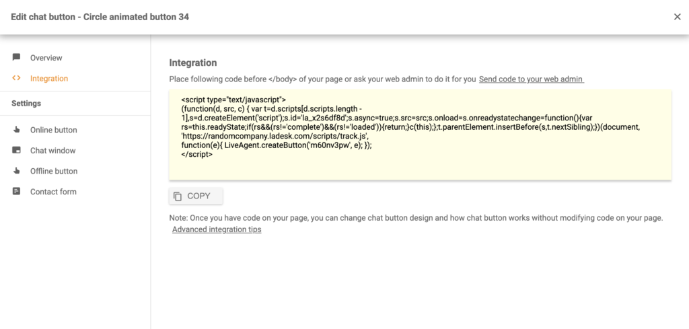Navigate to Offline button settings
The width and height of the screenshot is (689, 329).
(x=54, y=171)
